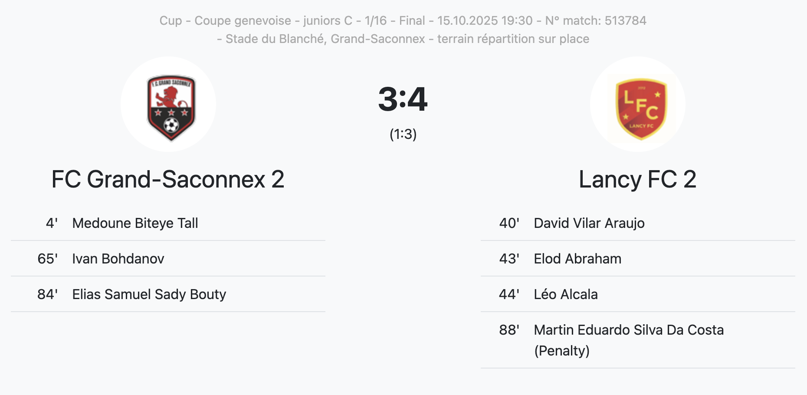Select scorer Elias Samuel Sady Bouty
The height and width of the screenshot is (395, 807).
[x=149, y=294]
